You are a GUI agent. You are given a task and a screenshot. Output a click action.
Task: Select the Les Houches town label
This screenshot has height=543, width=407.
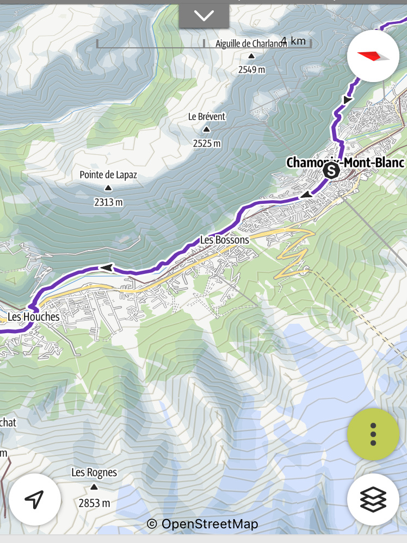pyautogui.click(x=34, y=316)
